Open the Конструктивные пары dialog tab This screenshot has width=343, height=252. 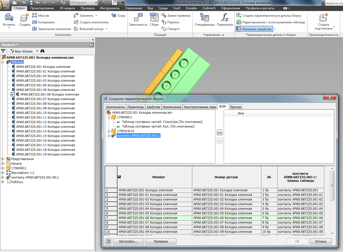tap(200, 107)
